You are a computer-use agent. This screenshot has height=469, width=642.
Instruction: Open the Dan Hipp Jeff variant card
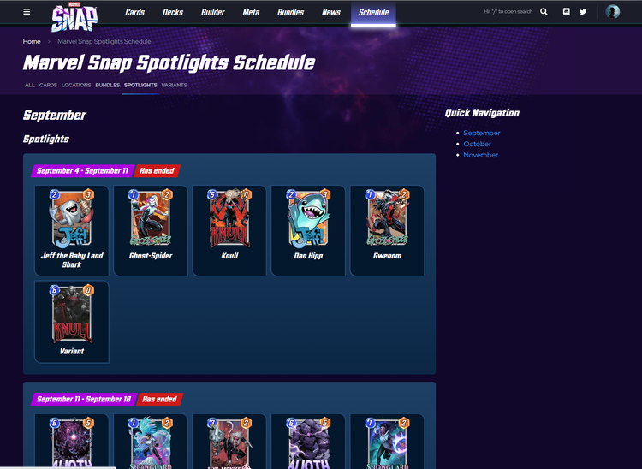click(x=308, y=230)
